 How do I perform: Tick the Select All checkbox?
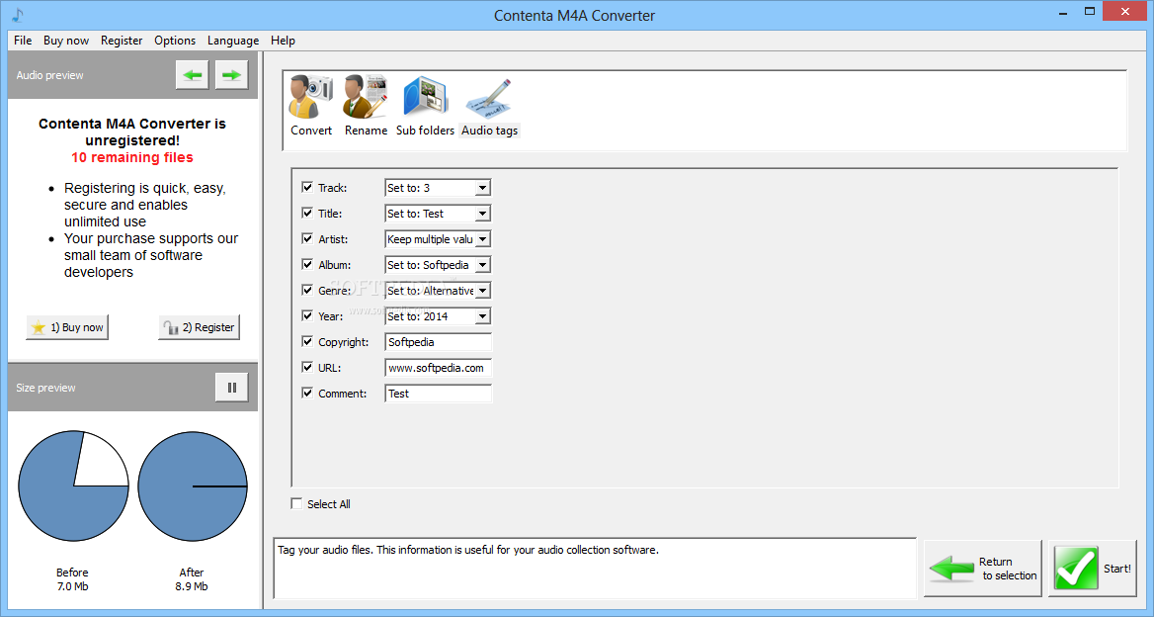tap(296, 503)
